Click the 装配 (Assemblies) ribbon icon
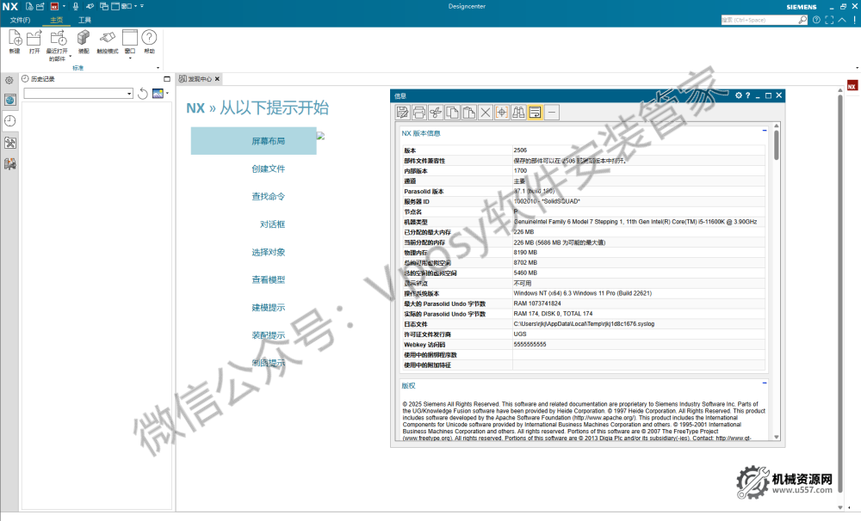 [84, 39]
